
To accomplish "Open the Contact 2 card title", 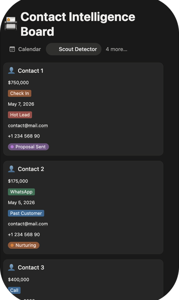I will [31, 169].
